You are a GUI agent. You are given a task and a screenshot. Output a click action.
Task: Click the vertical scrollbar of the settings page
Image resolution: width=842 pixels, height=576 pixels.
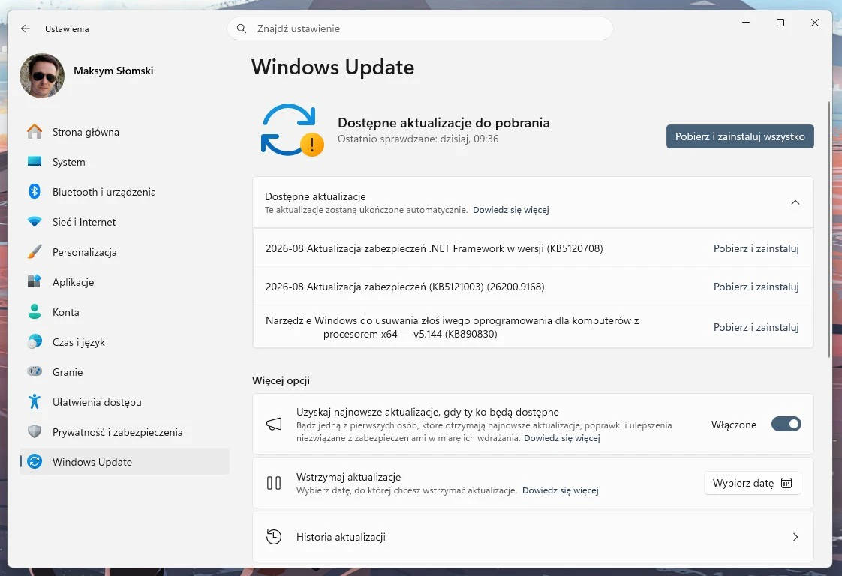tap(830, 228)
